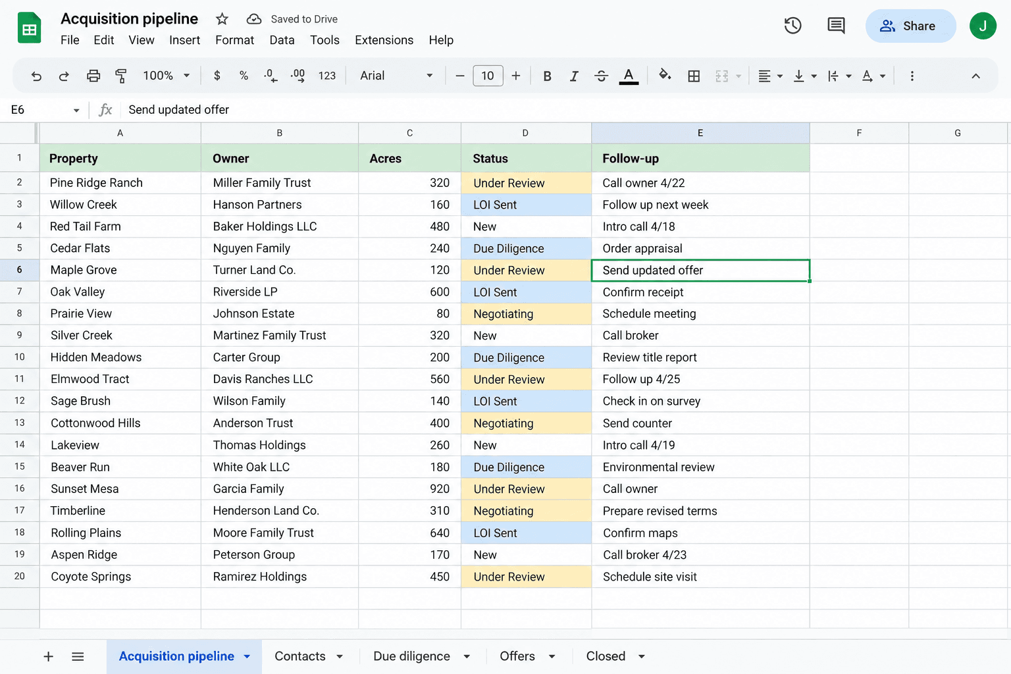Open the File menu
Viewport: 1011px width, 674px height.
[70, 40]
